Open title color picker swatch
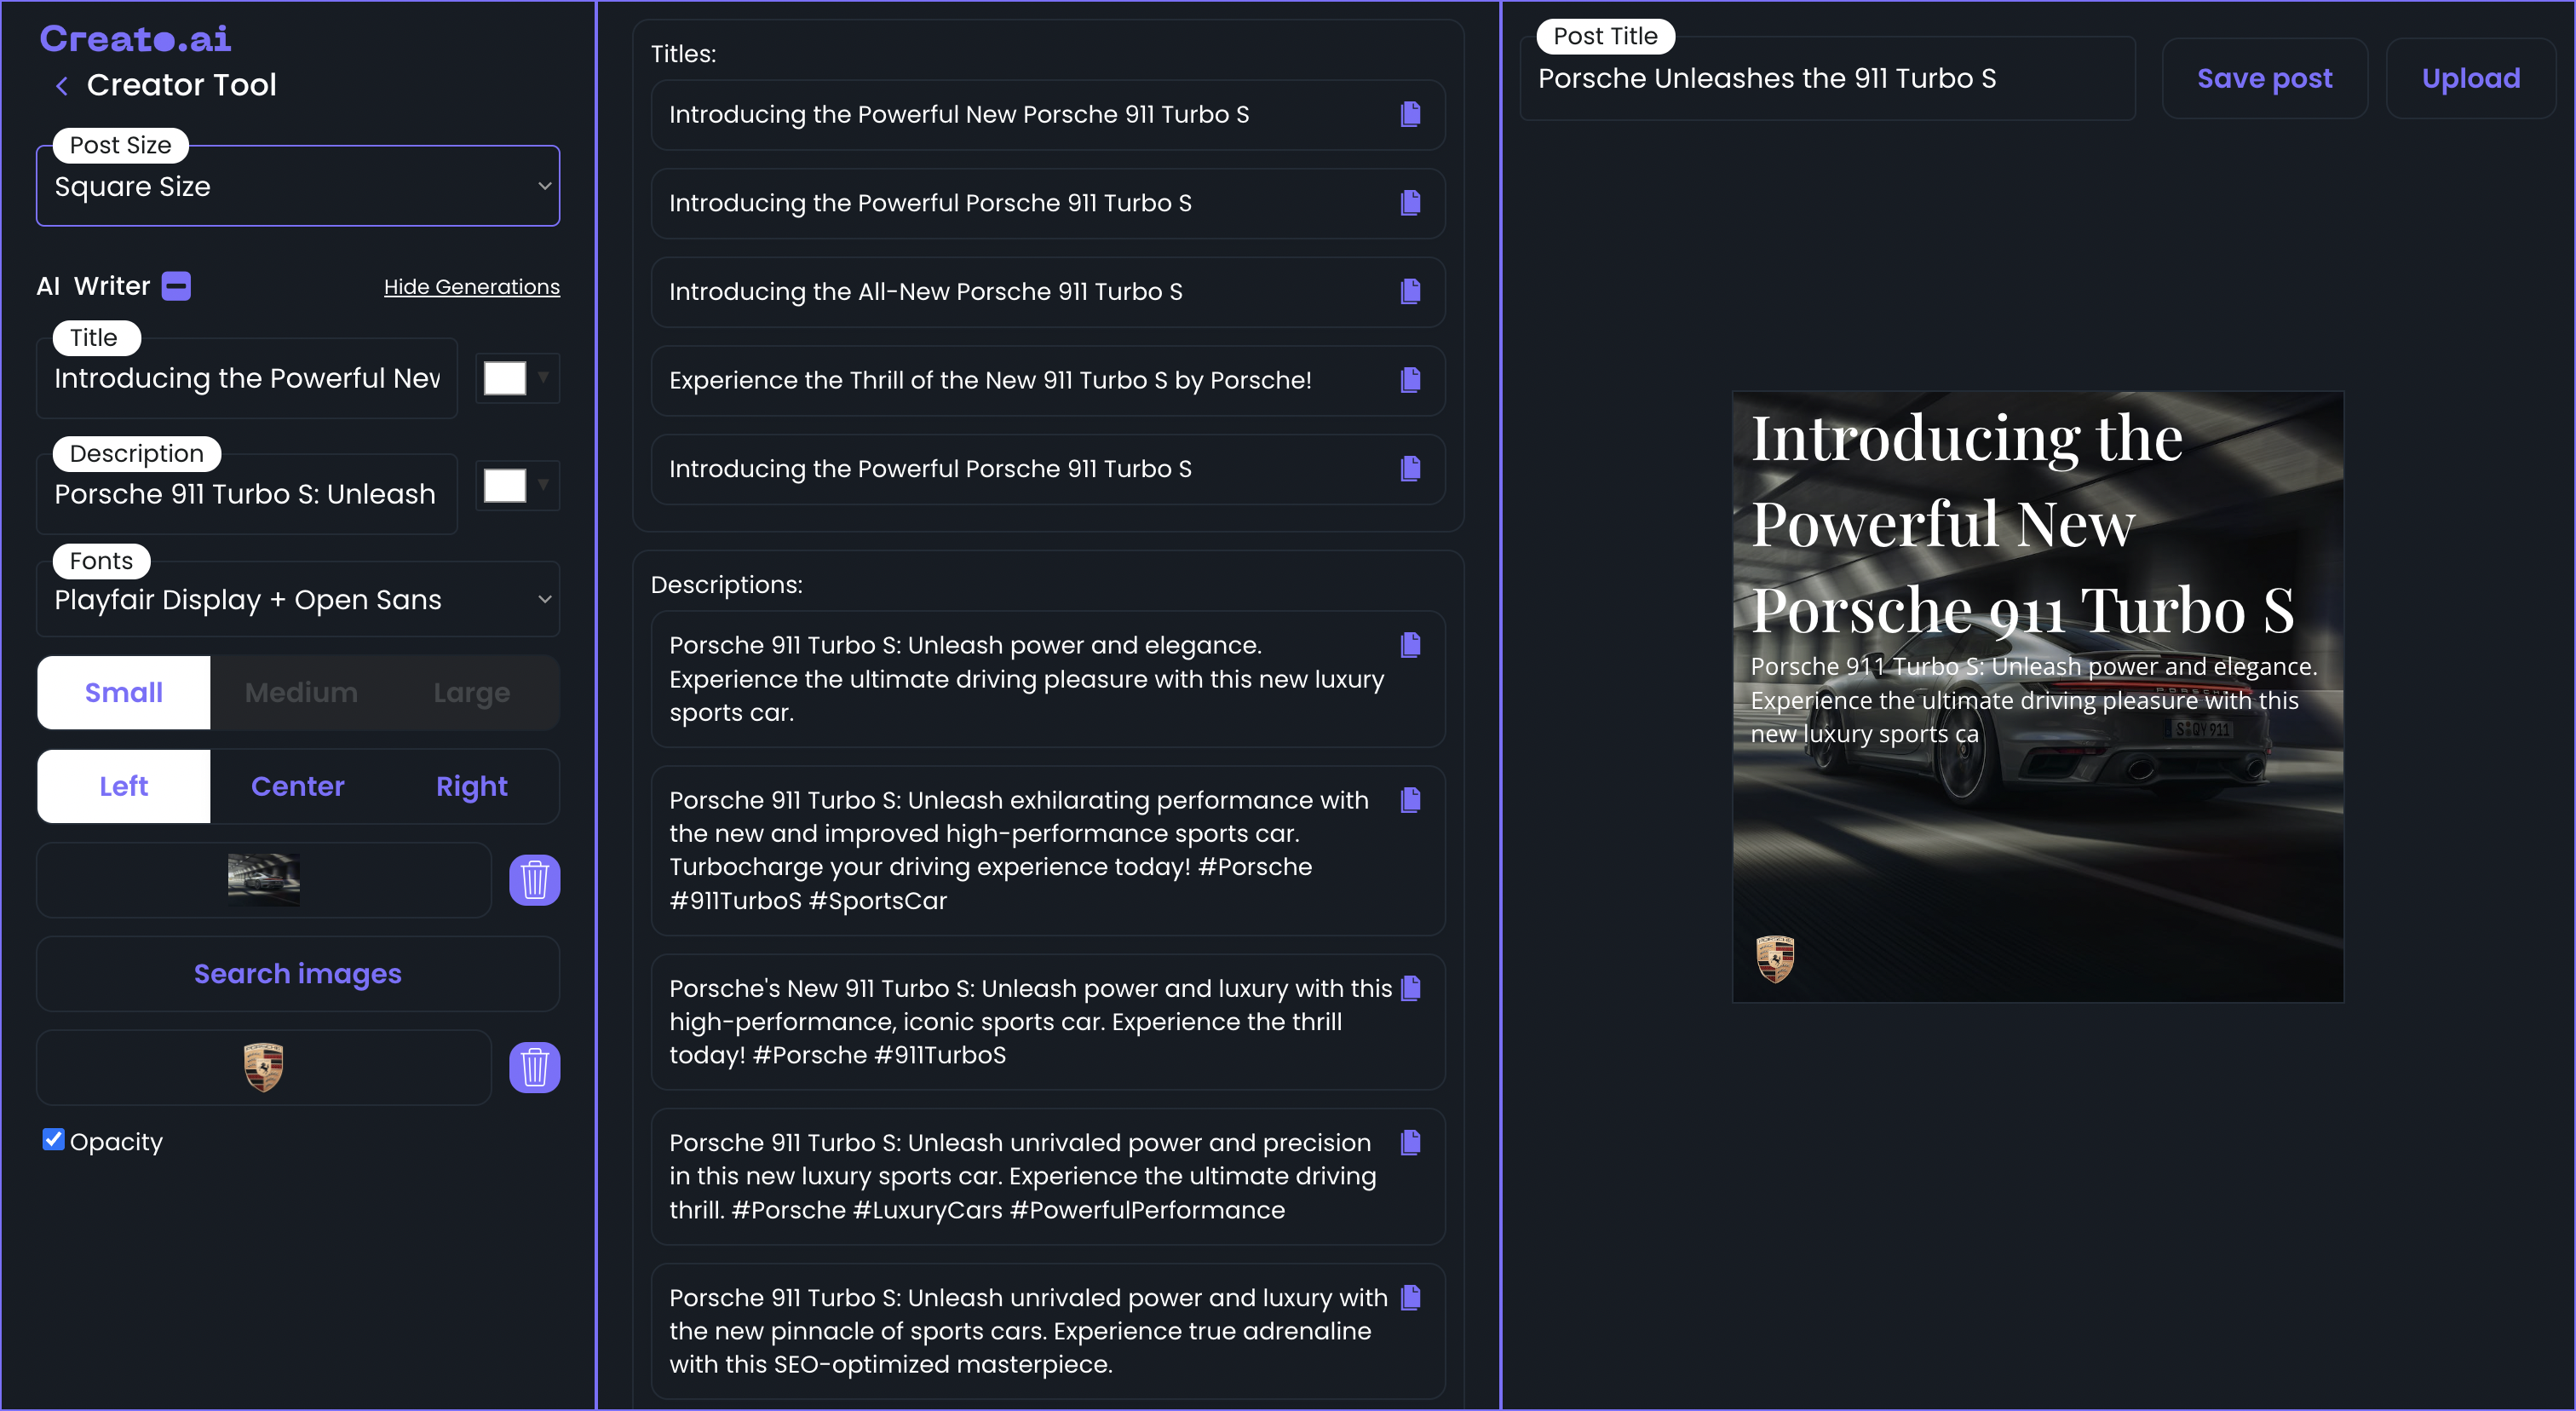The width and height of the screenshot is (2576, 1411). [x=505, y=378]
